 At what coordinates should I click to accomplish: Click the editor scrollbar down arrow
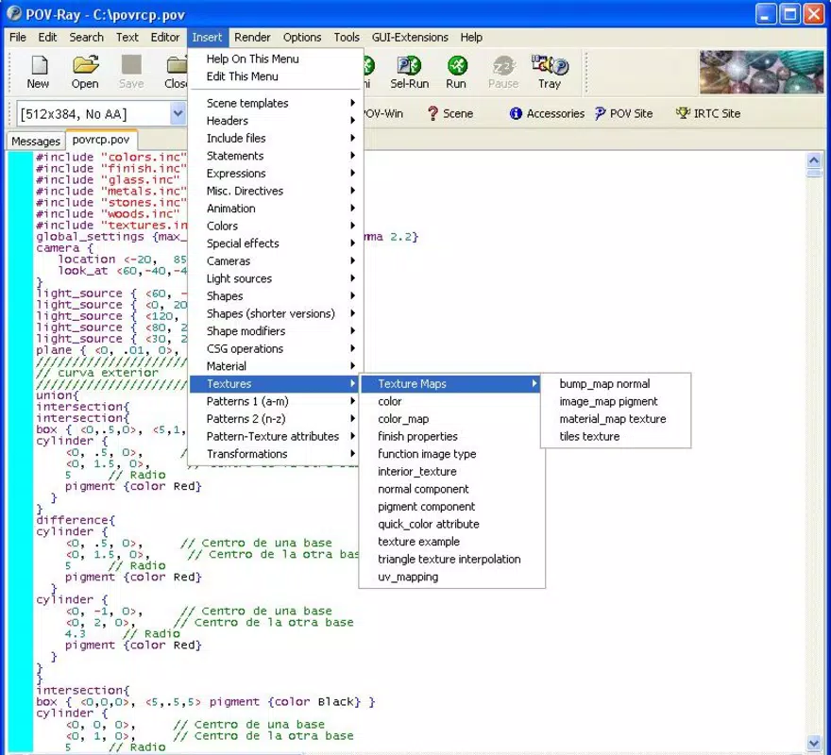pos(813,743)
